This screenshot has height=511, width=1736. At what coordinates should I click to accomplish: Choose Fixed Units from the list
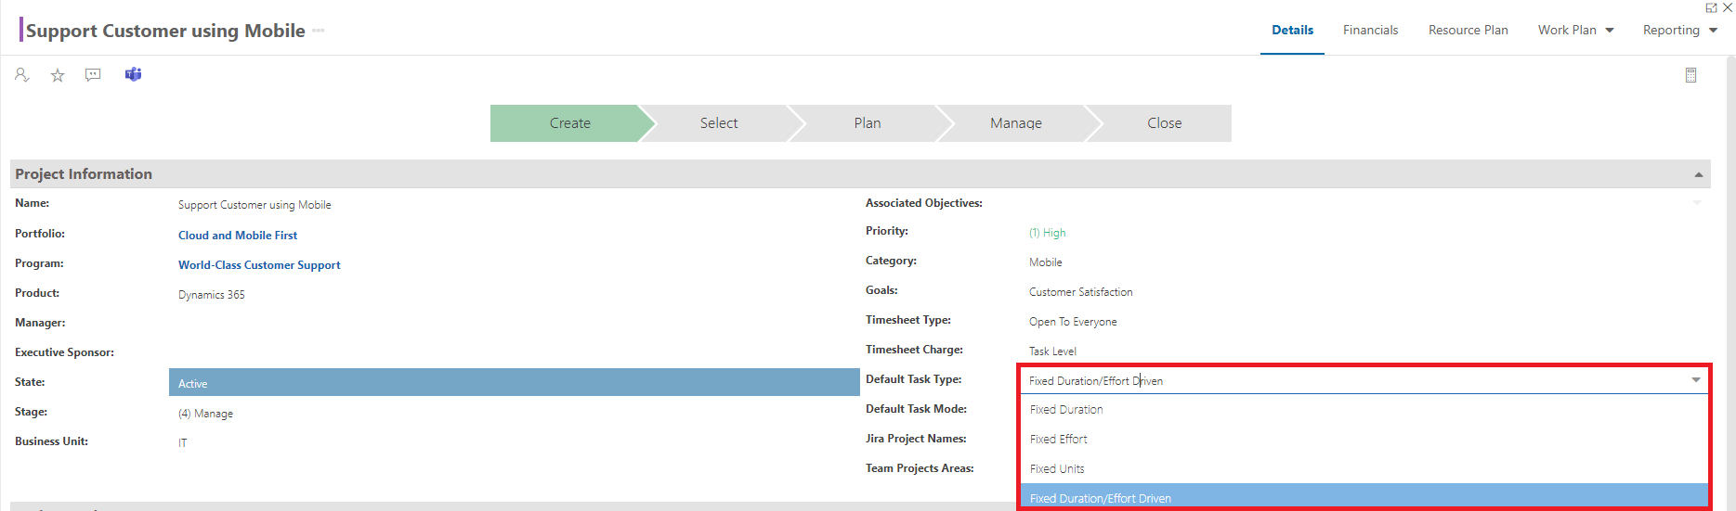(x=1364, y=468)
